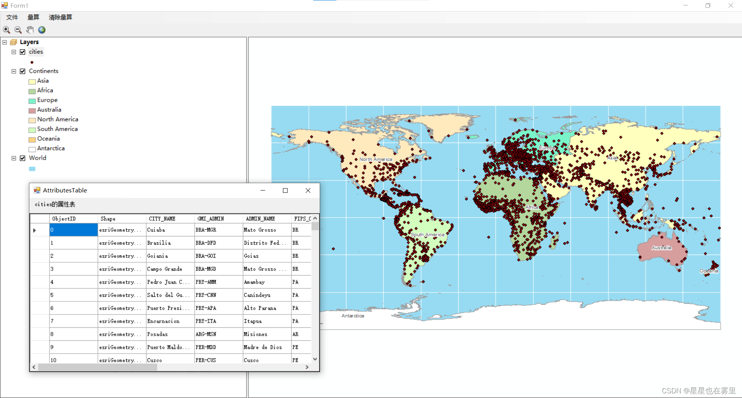This screenshot has height=398, width=742.
Task: Click the South America color swatch
Action: pyautogui.click(x=32, y=130)
